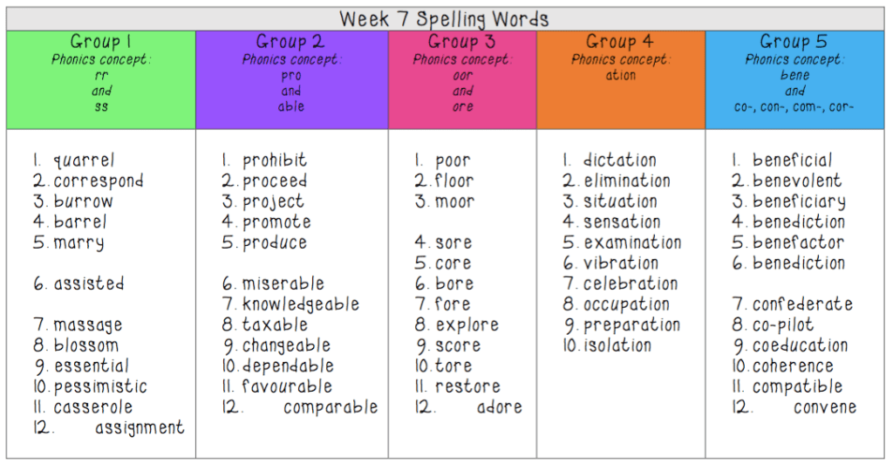Click the word dictation
Screen dimensions: 893x464
point(619,160)
